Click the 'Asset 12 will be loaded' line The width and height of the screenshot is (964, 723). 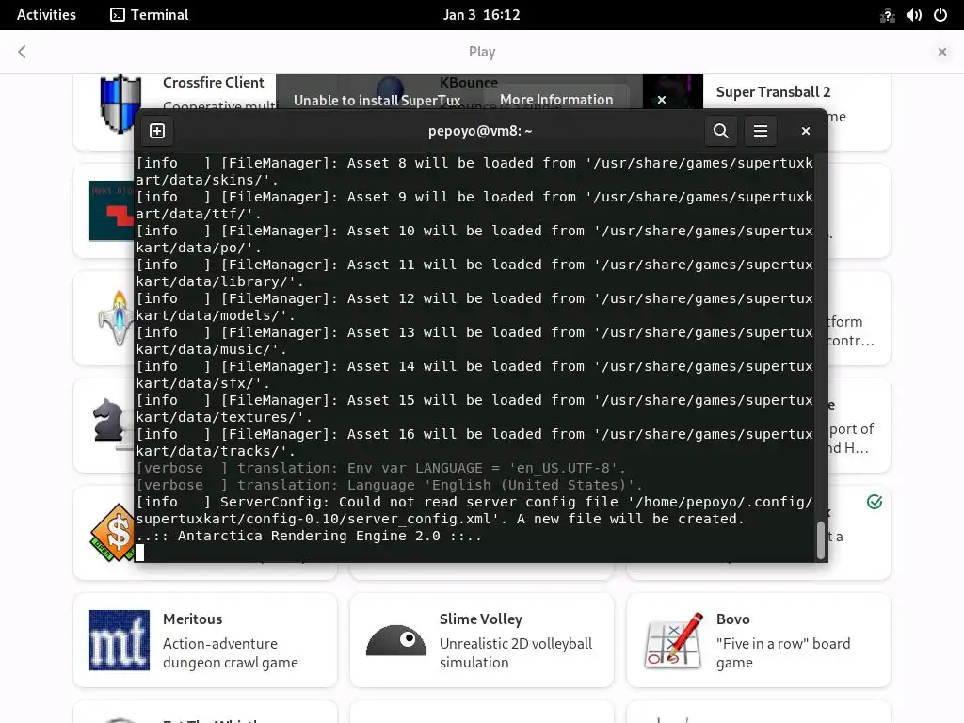(474, 307)
